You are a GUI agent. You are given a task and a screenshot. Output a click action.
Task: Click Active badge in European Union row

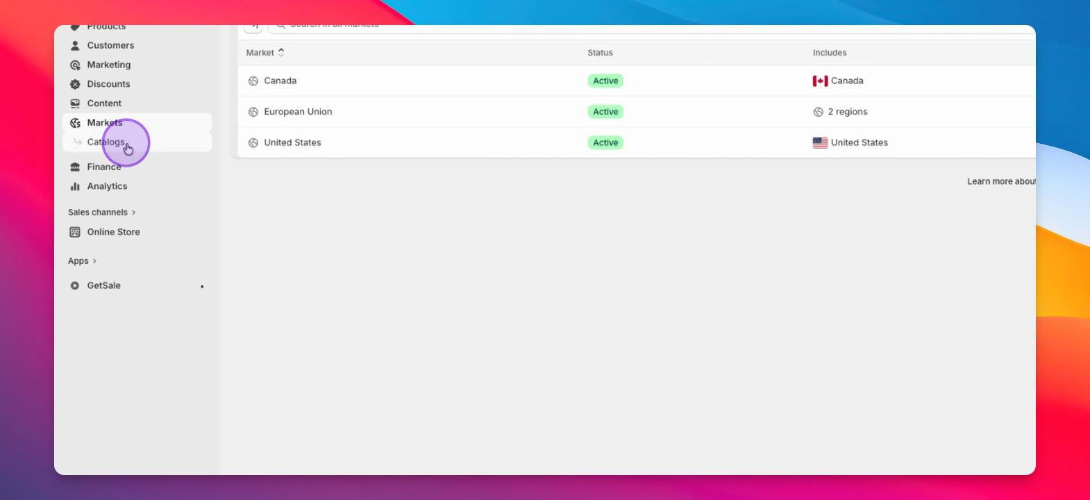pyautogui.click(x=605, y=112)
